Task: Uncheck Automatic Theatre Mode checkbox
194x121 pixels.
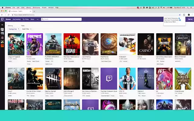Action: [180, 20]
